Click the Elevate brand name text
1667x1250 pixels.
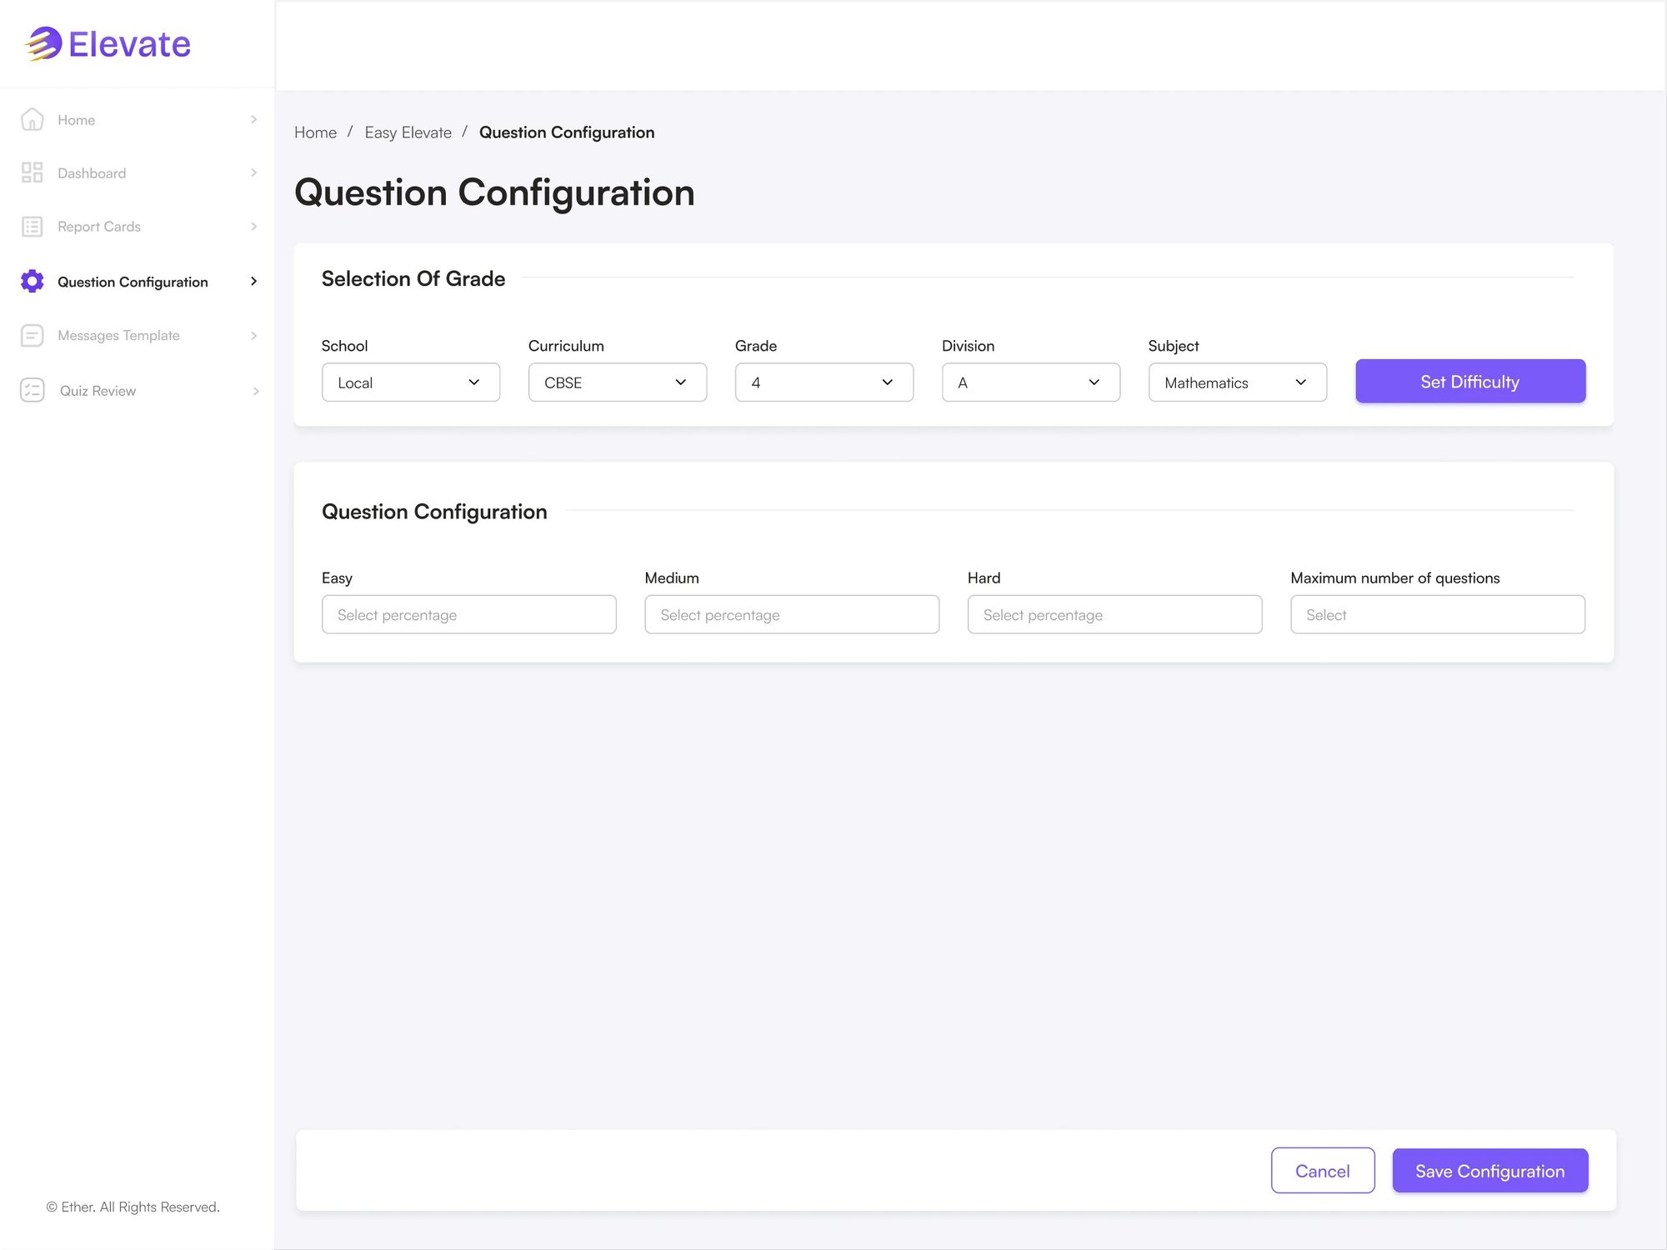pos(129,44)
